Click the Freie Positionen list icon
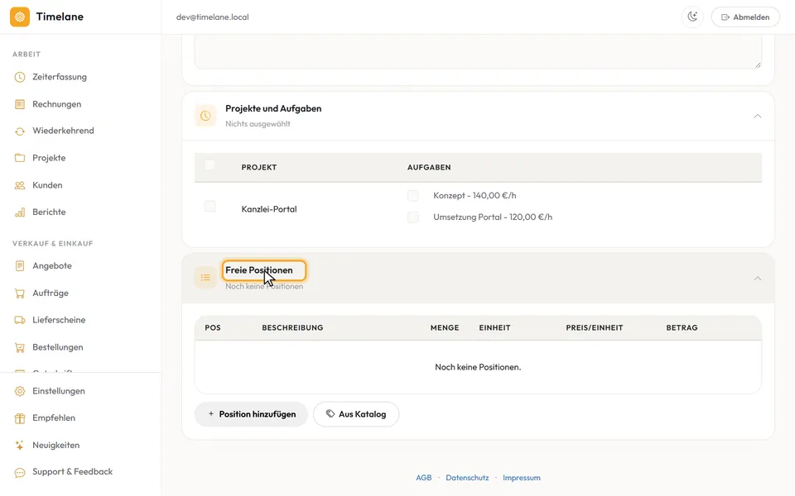Image resolution: width=795 pixels, height=496 pixels. 205,278
